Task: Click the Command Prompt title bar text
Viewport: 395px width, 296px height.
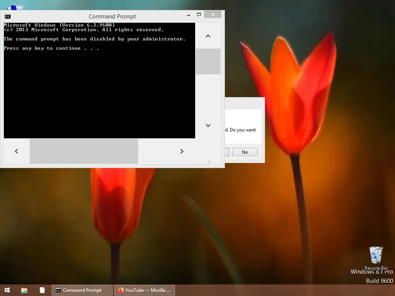Action: [112, 17]
